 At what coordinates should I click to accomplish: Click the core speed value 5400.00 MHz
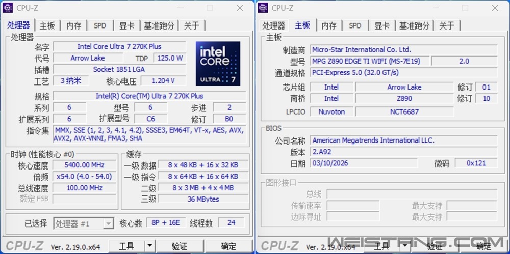click(84, 165)
